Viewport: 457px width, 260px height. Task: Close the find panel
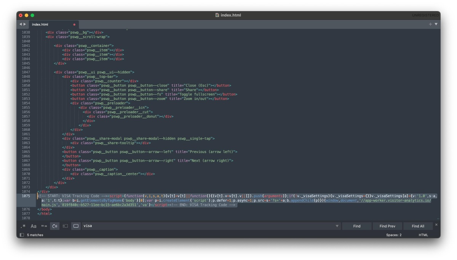pos(436,225)
